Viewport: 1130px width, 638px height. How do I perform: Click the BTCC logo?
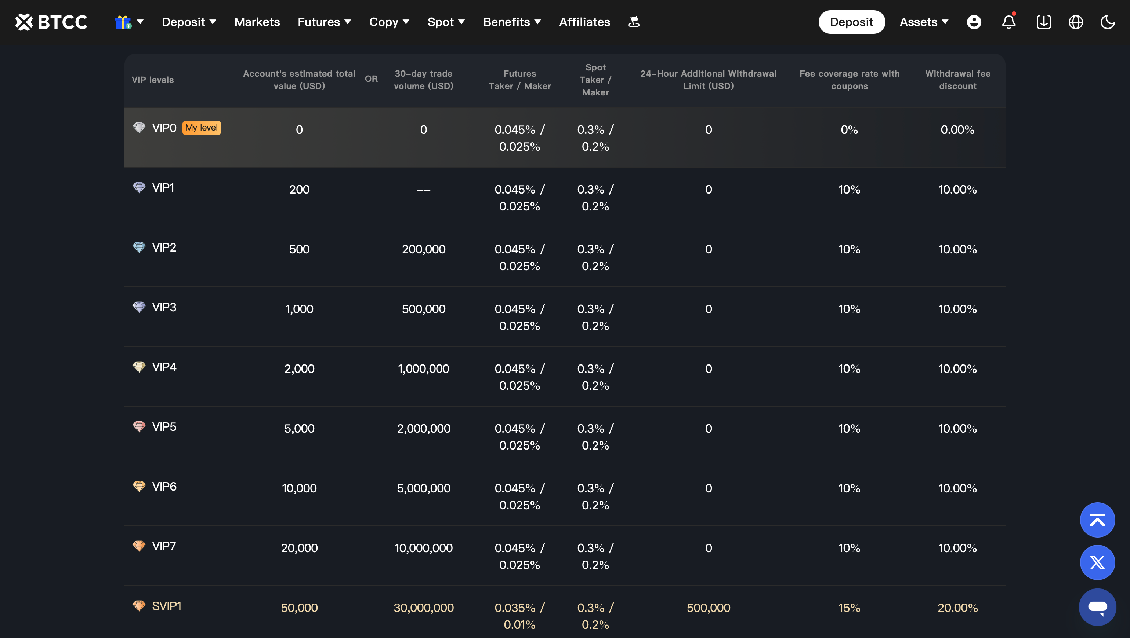51,22
